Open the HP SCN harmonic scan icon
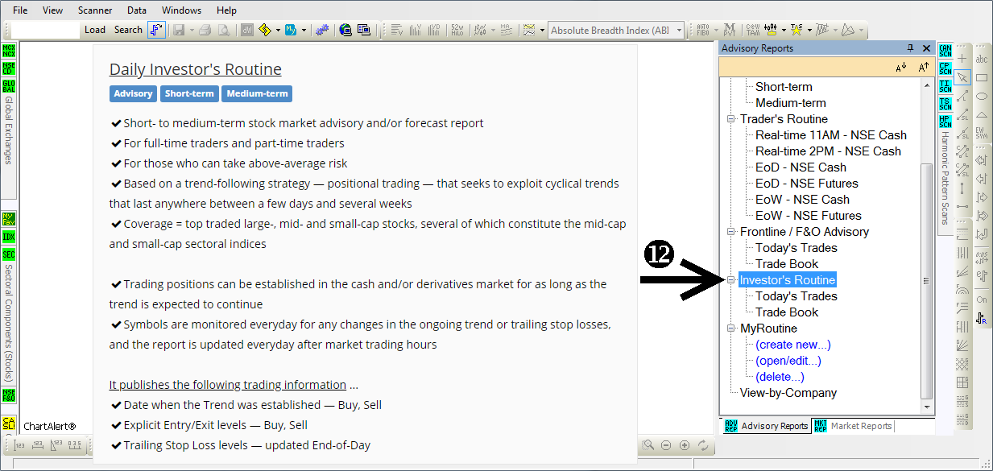This screenshot has width=993, height=471. pyautogui.click(x=945, y=122)
